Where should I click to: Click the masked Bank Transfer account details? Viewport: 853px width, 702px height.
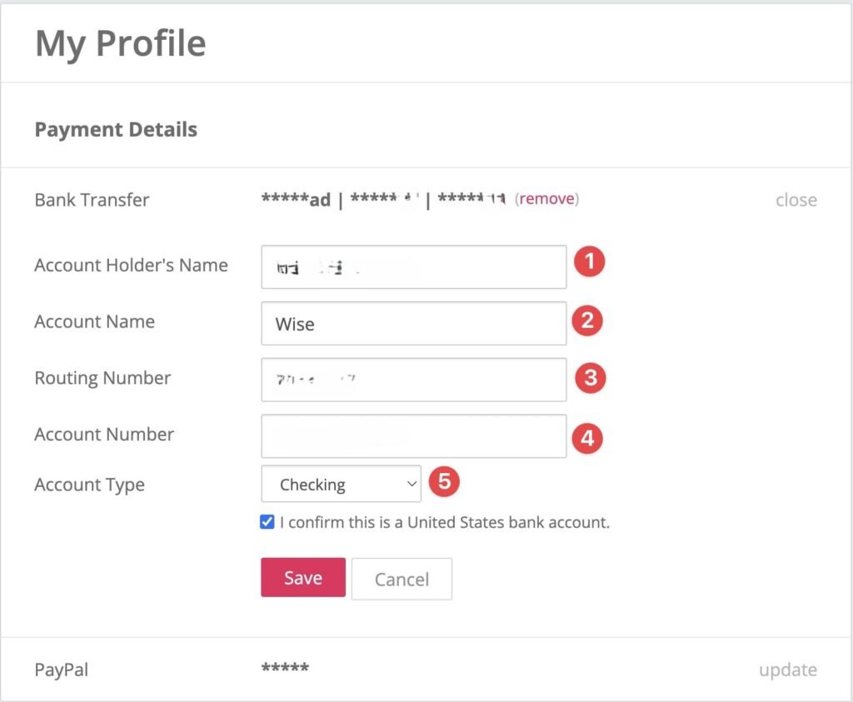(x=383, y=199)
